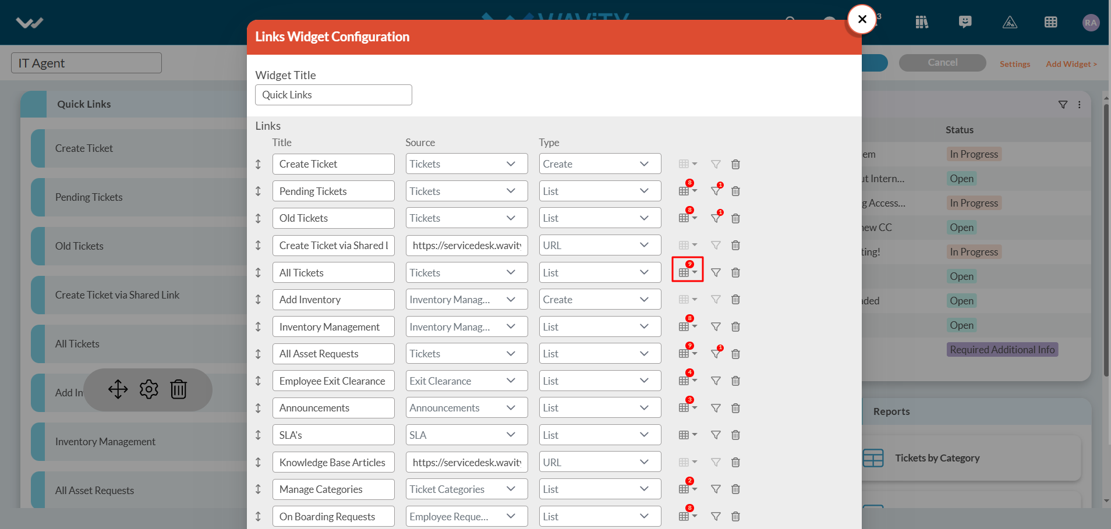Open filter for Pending Tickets row
Viewport: 1111px width, 529px height.
717,190
